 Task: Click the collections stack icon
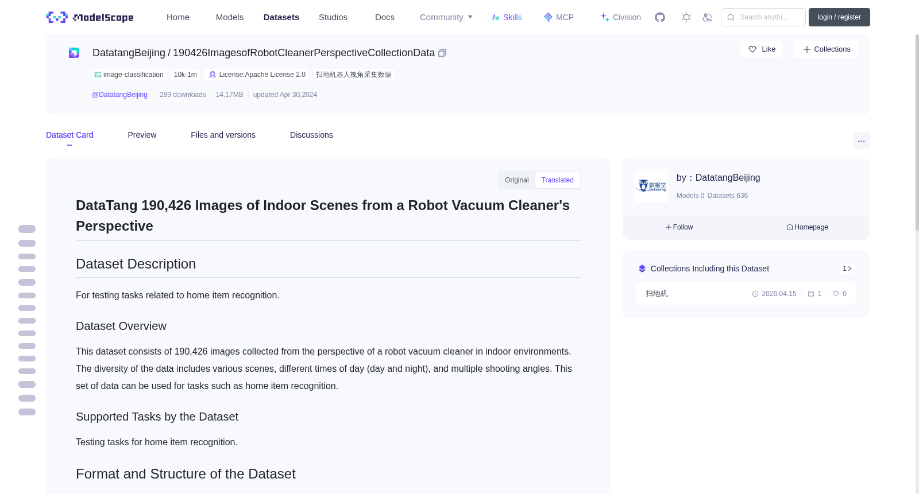(x=642, y=269)
